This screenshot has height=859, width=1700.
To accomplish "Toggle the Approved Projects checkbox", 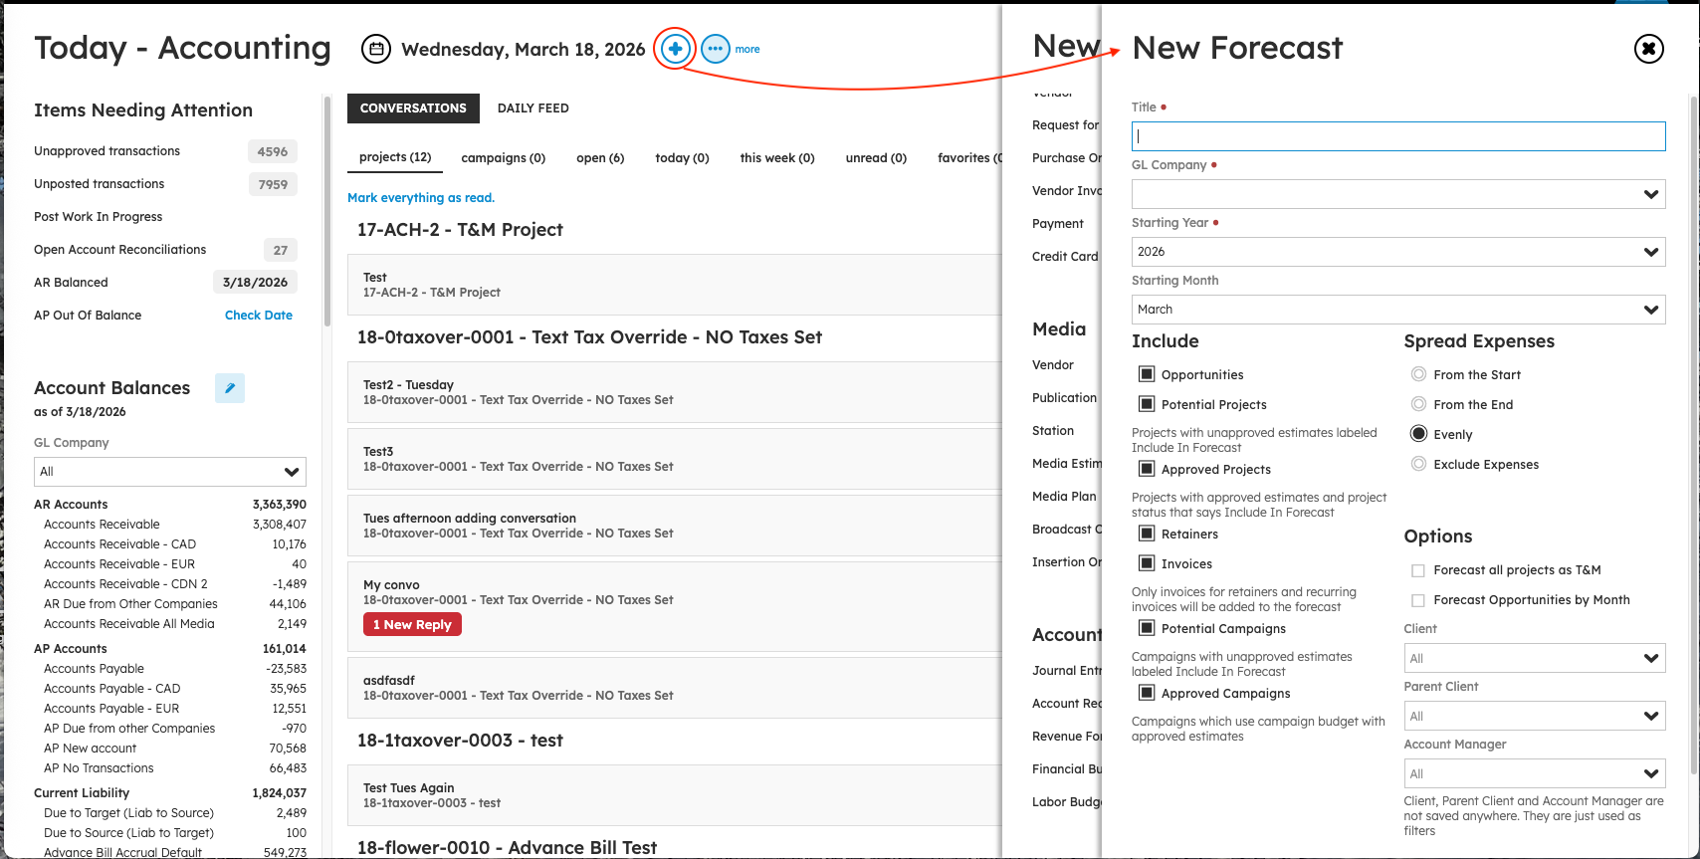I will point(1147,469).
